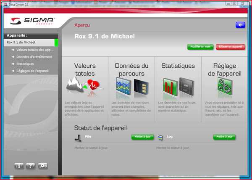Open the help question mark button
This screenshot has height=180, width=252.
tap(31, 166)
